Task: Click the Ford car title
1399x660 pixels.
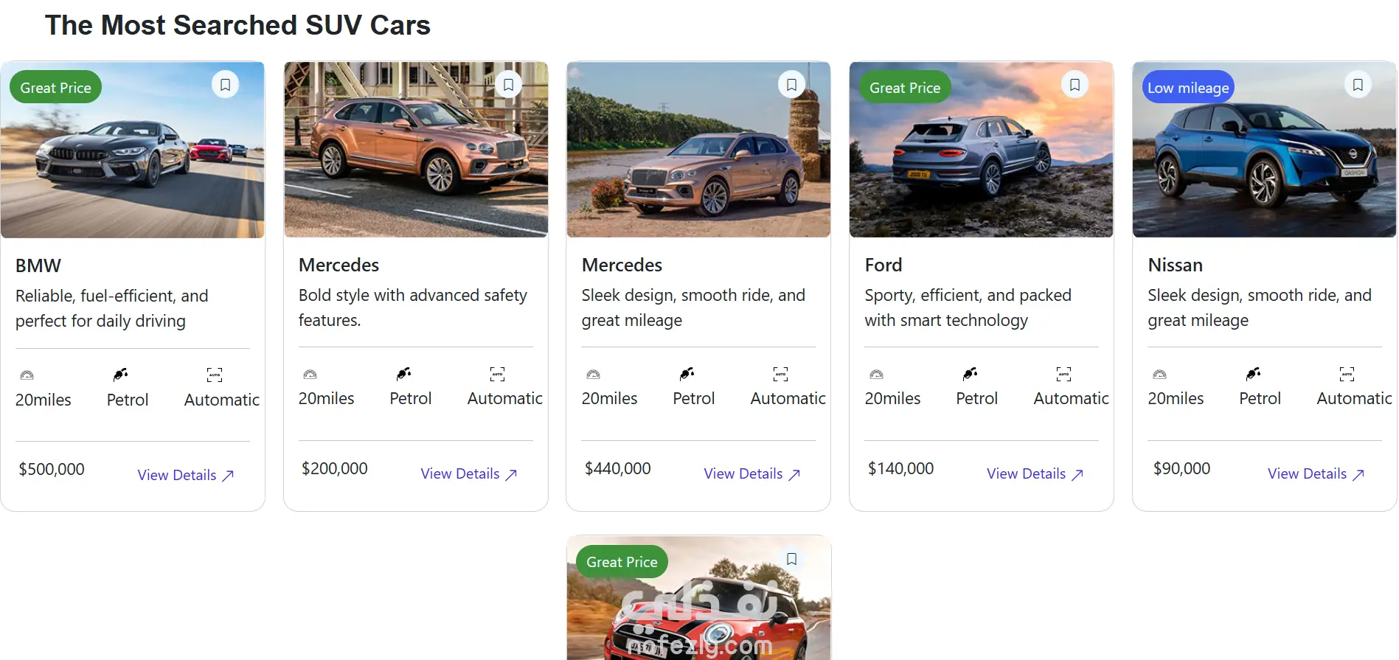Action: point(884,265)
